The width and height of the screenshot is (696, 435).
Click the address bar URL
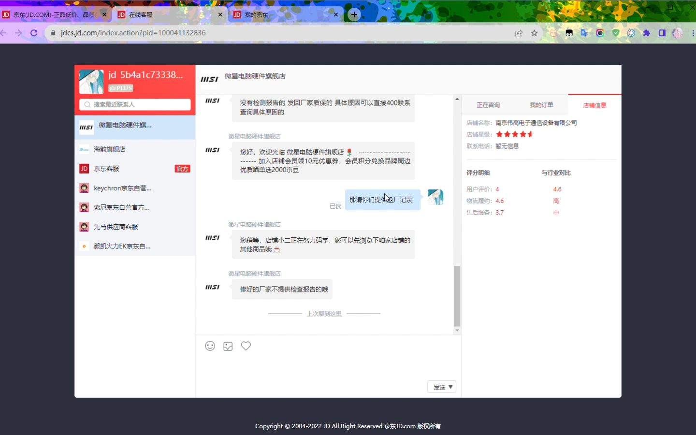tap(133, 33)
